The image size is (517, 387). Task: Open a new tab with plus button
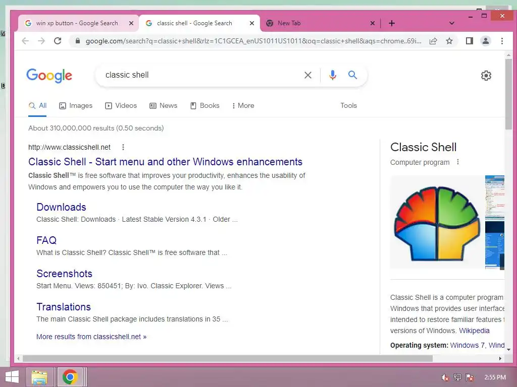pos(392,23)
